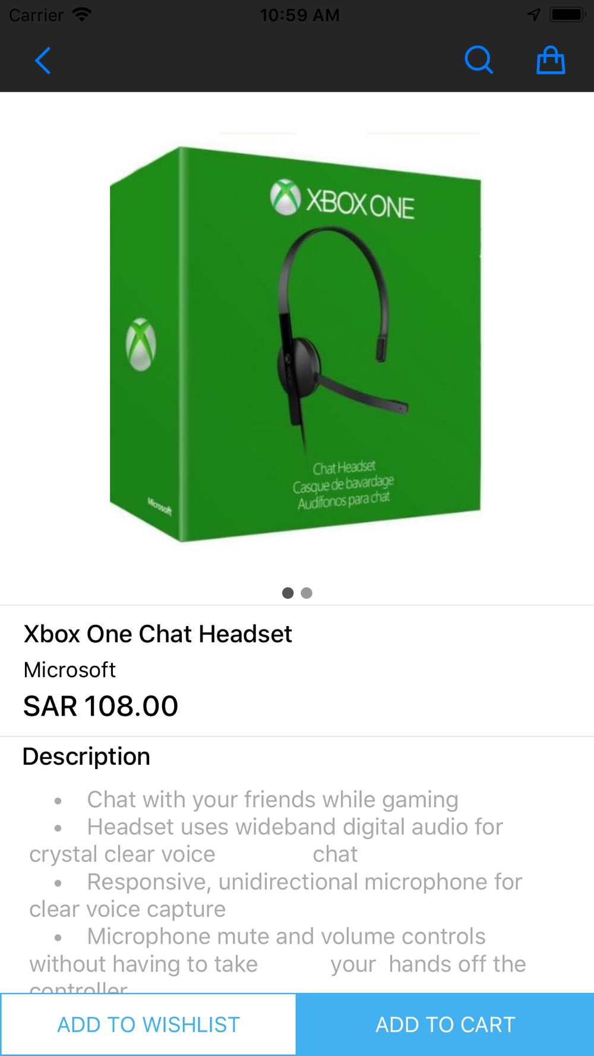This screenshot has width=594, height=1056.
Task: Tap the Description section heading
Action: point(86,756)
